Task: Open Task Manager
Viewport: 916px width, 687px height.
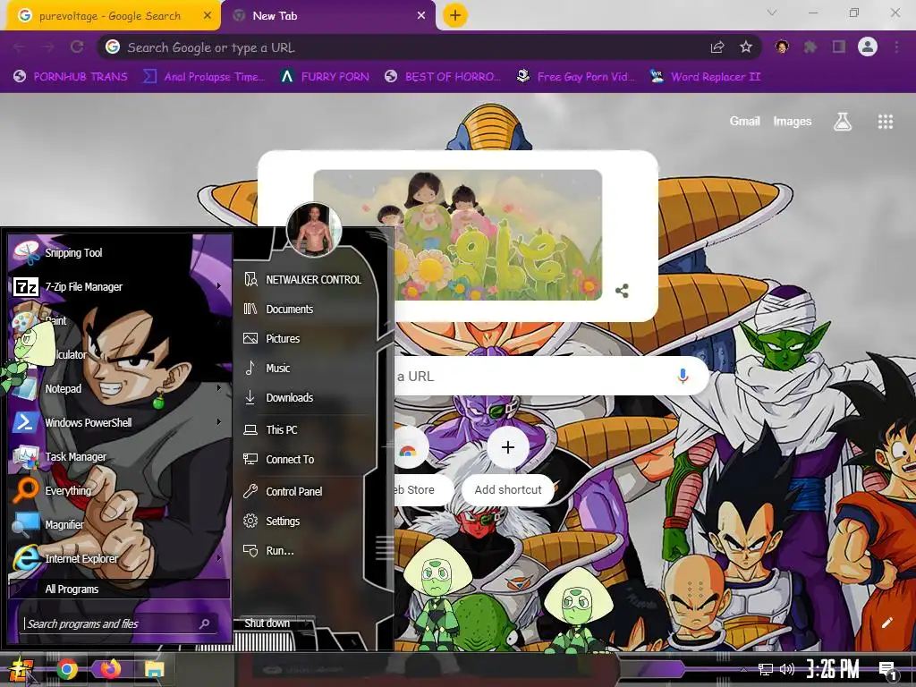Action: [x=120, y=456]
